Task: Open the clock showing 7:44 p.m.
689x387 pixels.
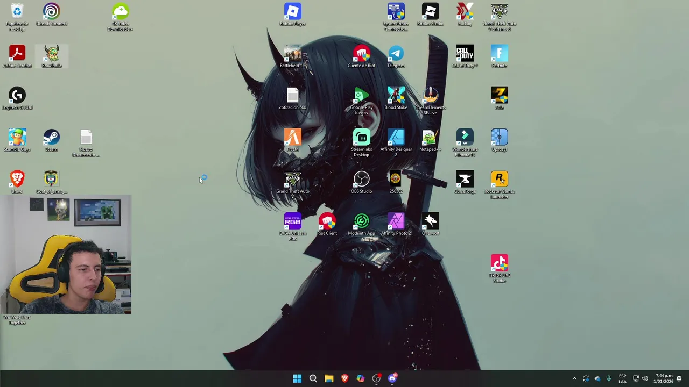Action: 664,378
